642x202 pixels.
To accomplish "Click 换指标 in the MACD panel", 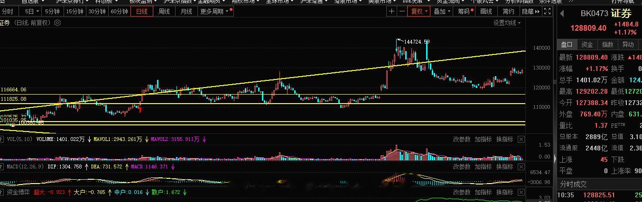I will point(505,167).
